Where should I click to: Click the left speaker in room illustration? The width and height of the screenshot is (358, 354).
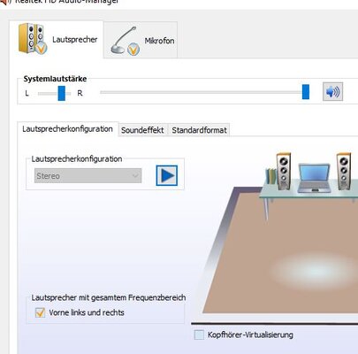pos(284,171)
